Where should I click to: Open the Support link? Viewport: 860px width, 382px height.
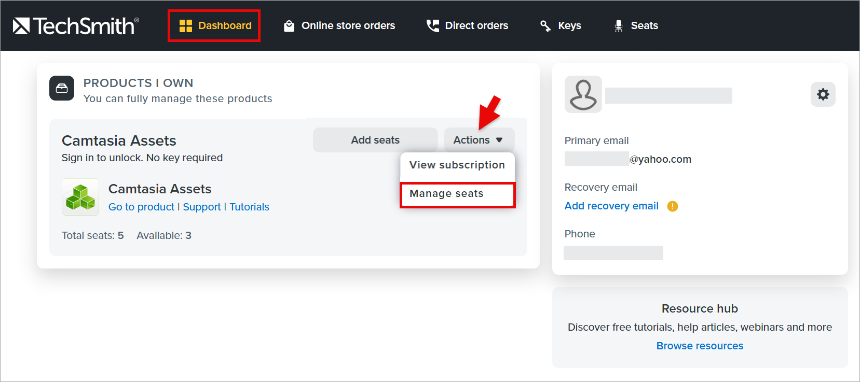(202, 207)
